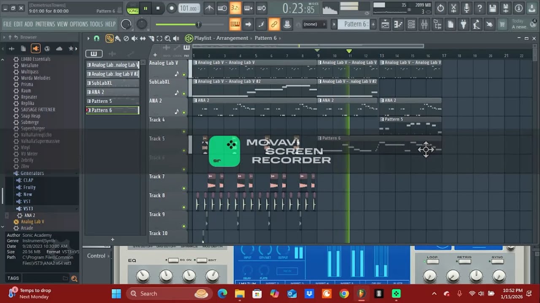Mute Track 7 with its green dot
The image size is (540, 303).
click(184, 188)
